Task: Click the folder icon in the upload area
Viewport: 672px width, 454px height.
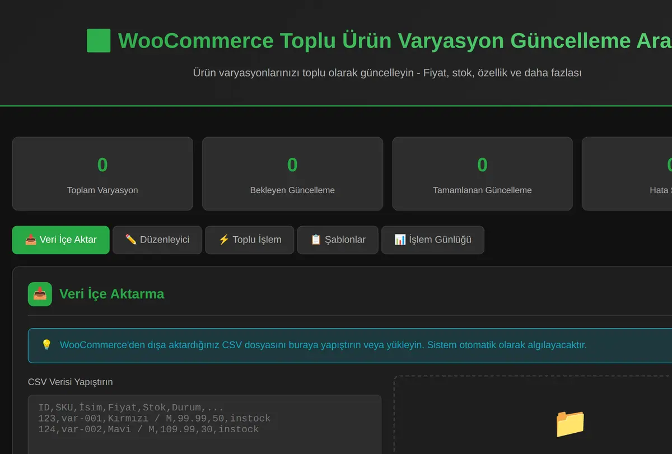Action: coord(570,423)
